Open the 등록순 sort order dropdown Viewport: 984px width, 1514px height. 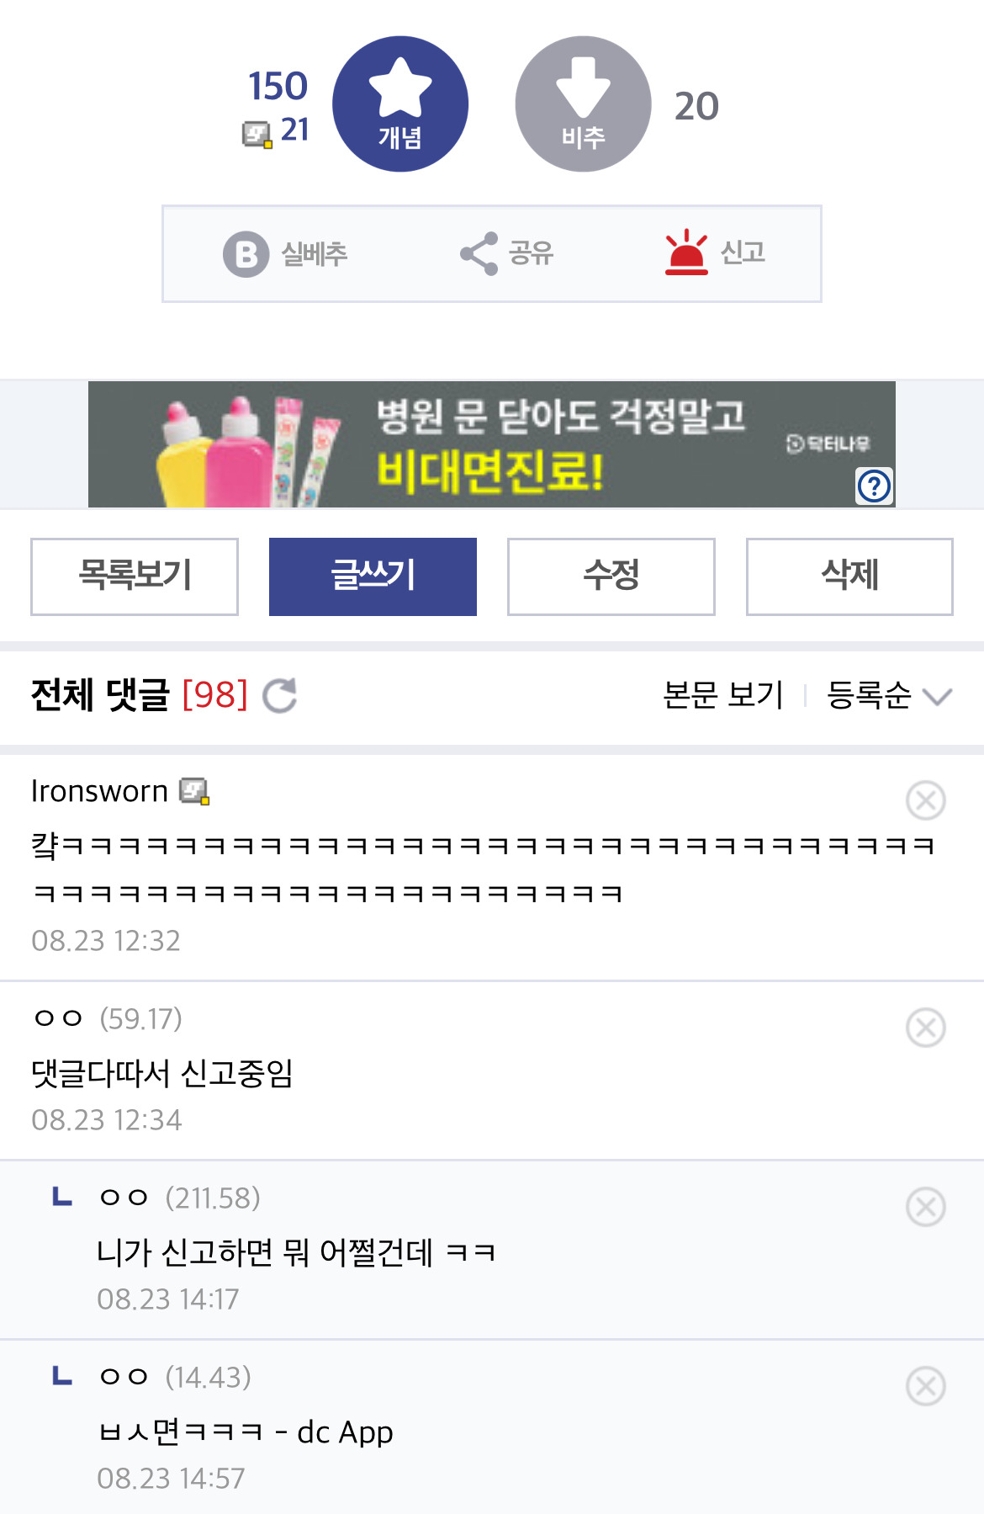pos(889,696)
